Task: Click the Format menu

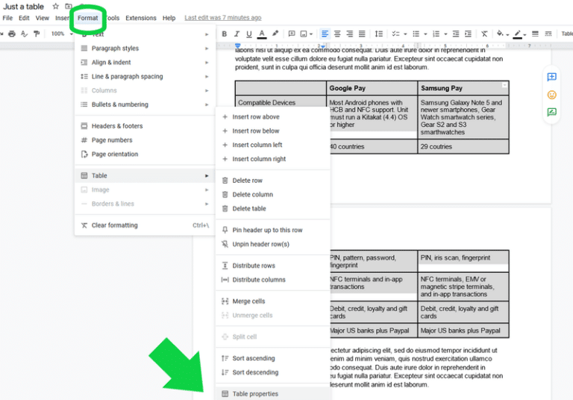Action: pyautogui.click(x=88, y=18)
